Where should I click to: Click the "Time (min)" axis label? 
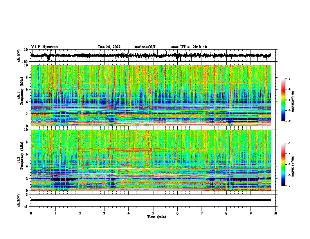pyautogui.click(x=157, y=217)
